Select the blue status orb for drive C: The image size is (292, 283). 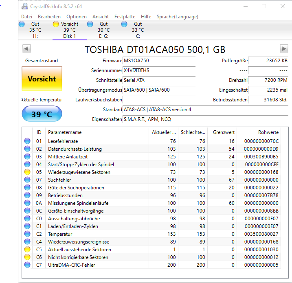[124, 24]
